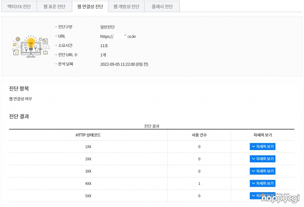
Task: Open 자세히 보기 for 4XX row
Action: point(262,183)
